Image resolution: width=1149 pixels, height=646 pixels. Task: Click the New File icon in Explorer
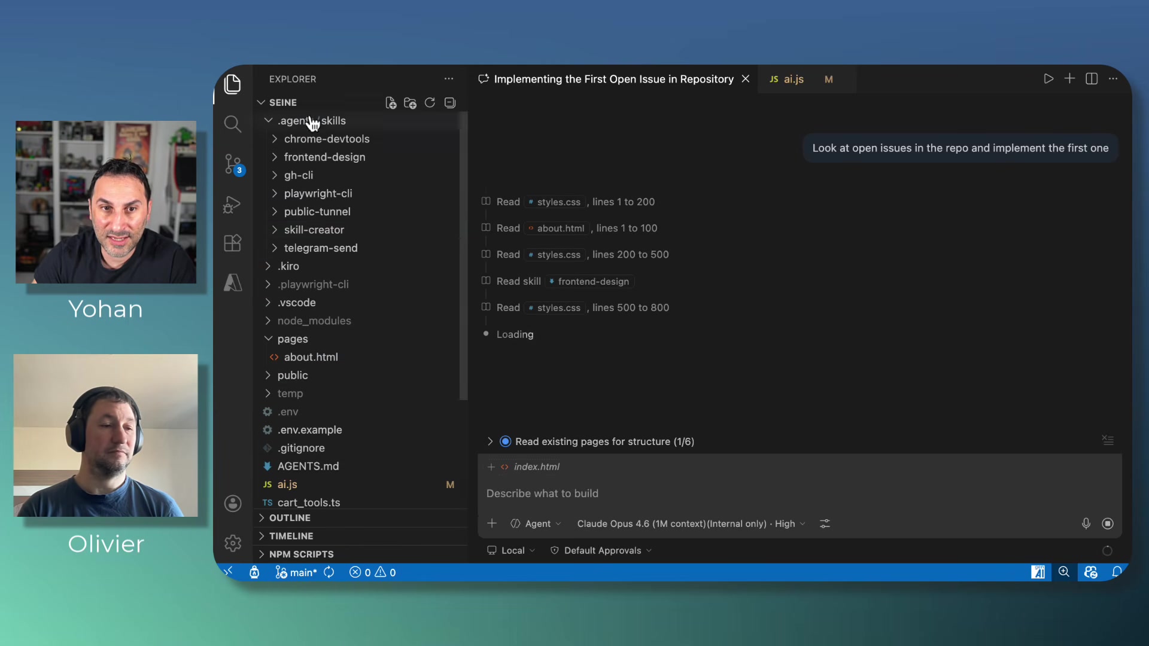tap(390, 102)
